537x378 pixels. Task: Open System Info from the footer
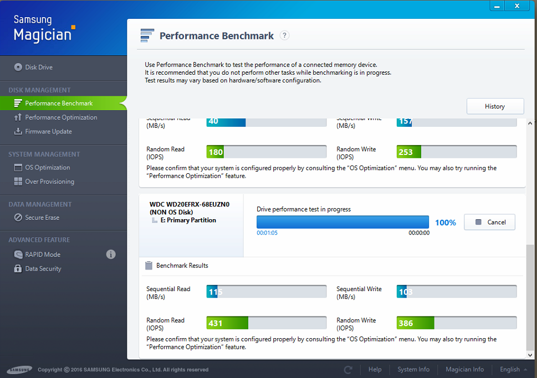413,370
